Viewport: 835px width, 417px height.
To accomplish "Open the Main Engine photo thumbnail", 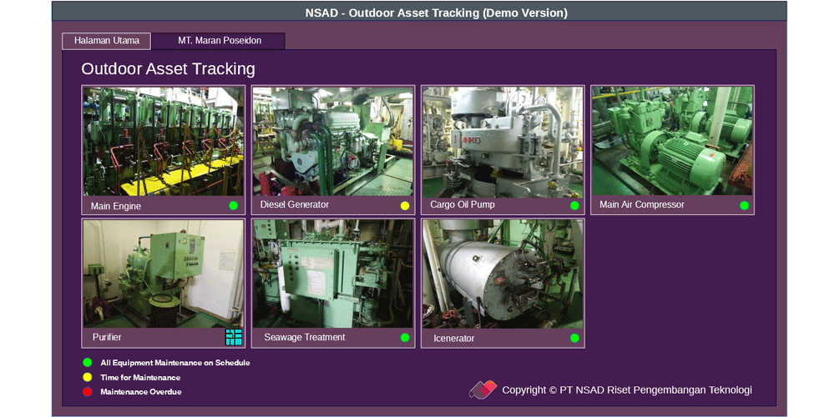I will pyautogui.click(x=164, y=142).
